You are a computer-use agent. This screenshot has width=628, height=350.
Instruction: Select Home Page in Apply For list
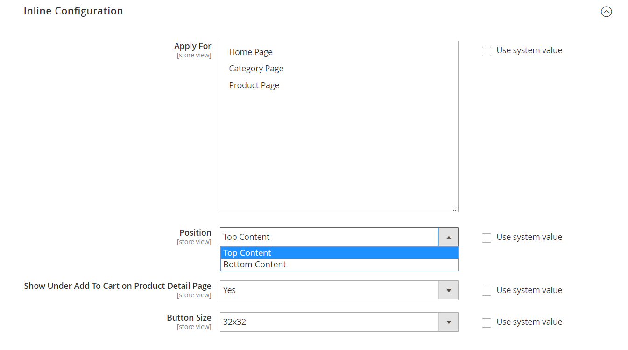251,52
